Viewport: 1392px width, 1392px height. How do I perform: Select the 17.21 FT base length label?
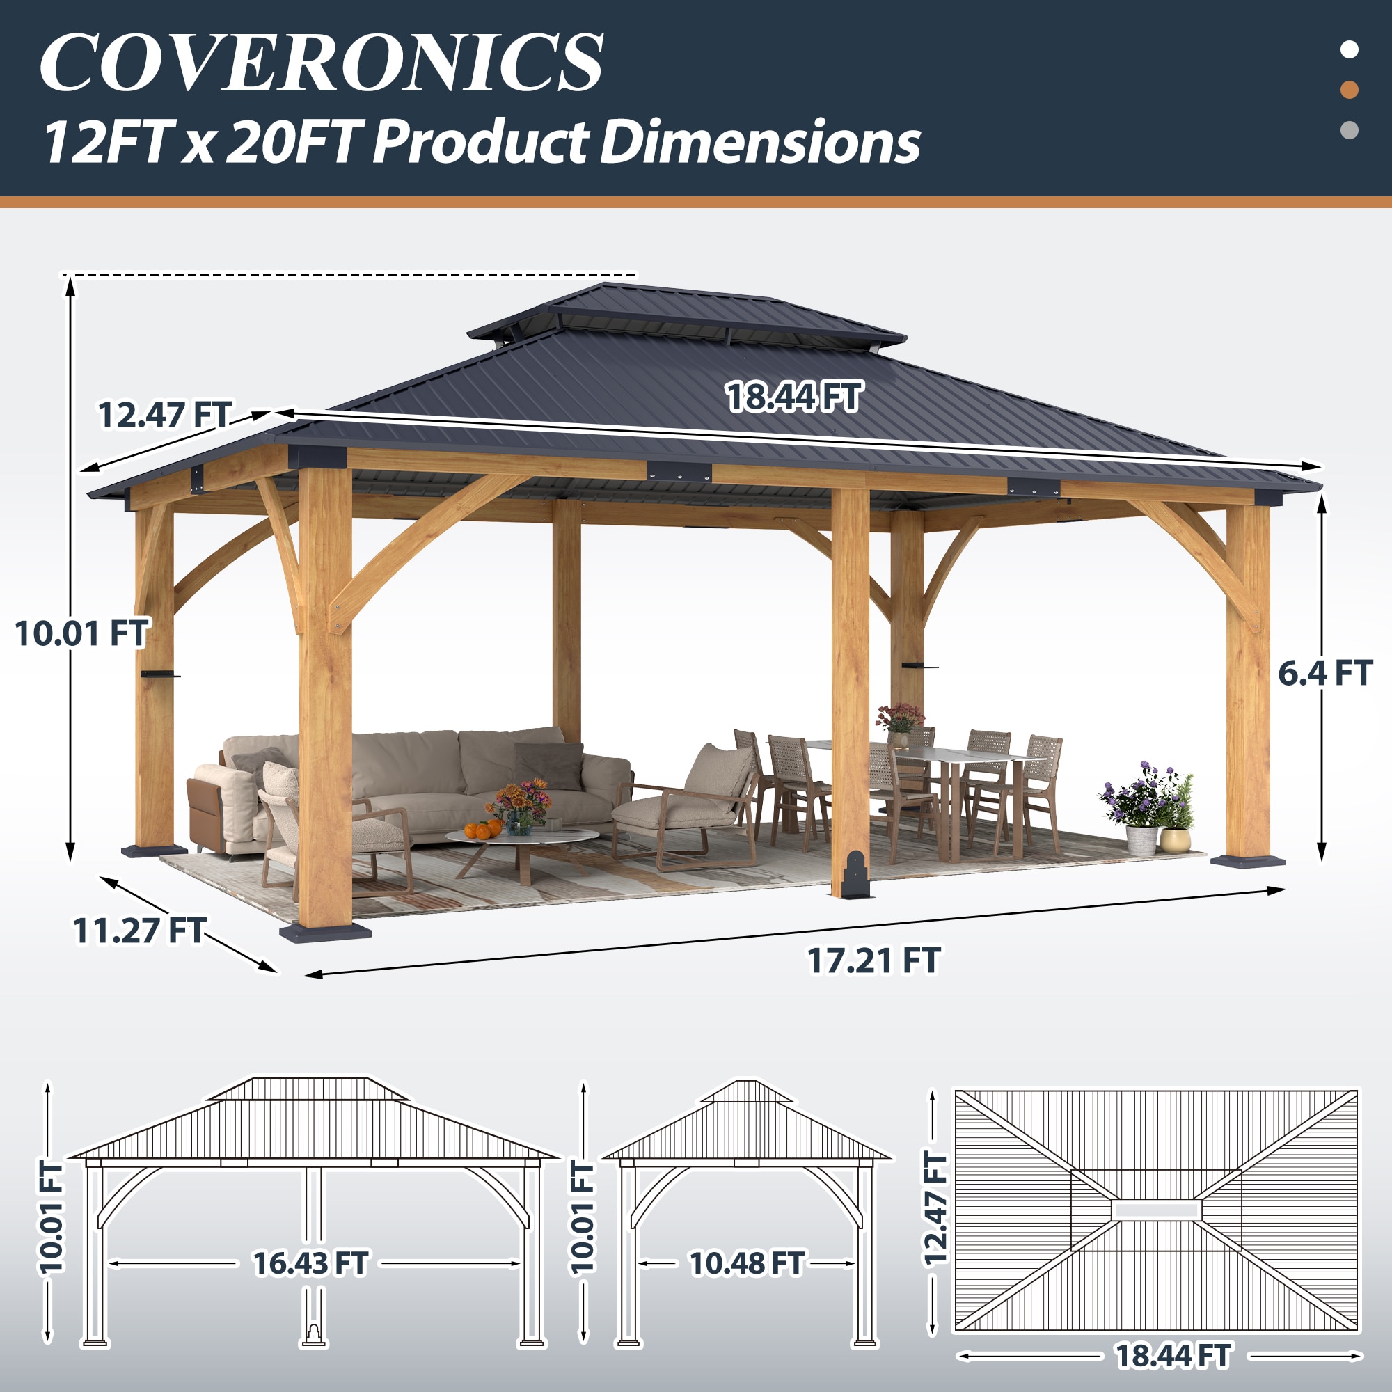point(873,961)
